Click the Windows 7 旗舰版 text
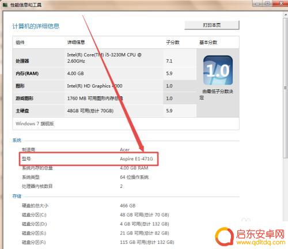 (x=35, y=124)
